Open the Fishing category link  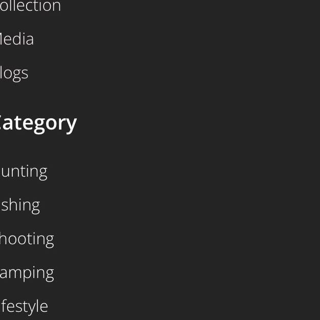coord(20,205)
